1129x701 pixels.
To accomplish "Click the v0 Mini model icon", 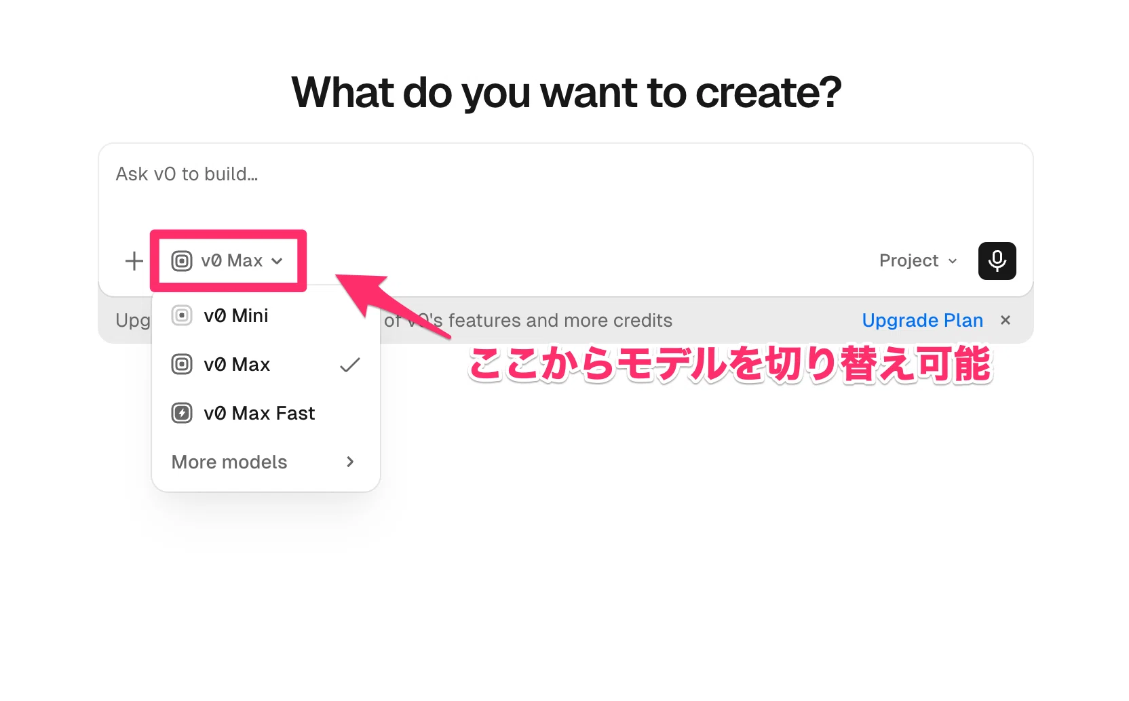I will coord(182,316).
